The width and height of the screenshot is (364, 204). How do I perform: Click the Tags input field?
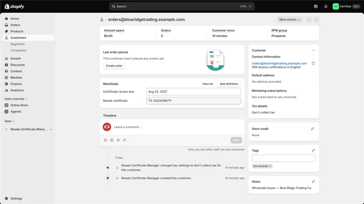pos(283,158)
